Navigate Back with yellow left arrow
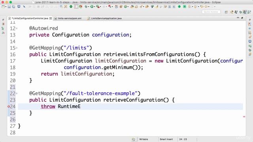The image size is (253, 142). [x=206, y=7]
